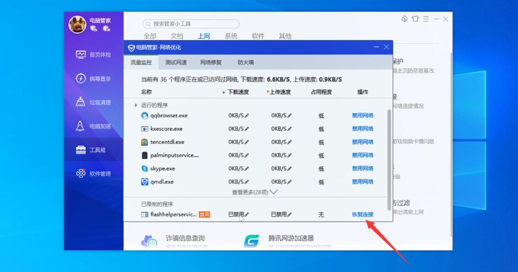
Task: Open 软件管理 in the sidebar
Action: click(x=94, y=173)
